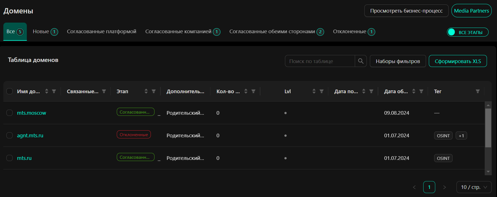Select all rows via header checkbox
Image resolution: width=497 pixels, height=197 pixels.
click(x=9, y=91)
